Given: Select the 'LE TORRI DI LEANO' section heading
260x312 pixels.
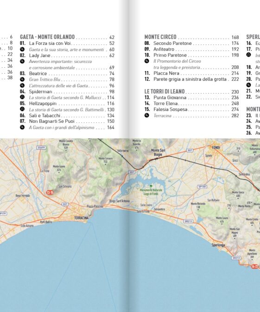Looking at the screenshot, I should pos(165,91).
